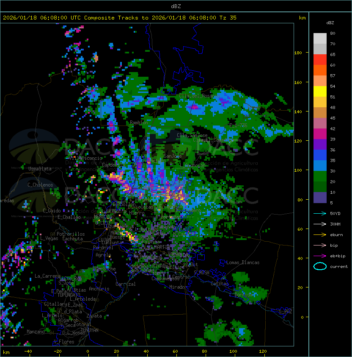Viewport: 352px width, 357px height.
Task: Select the slate 5–10 dBZ swatch
Action: pos(320,198)
